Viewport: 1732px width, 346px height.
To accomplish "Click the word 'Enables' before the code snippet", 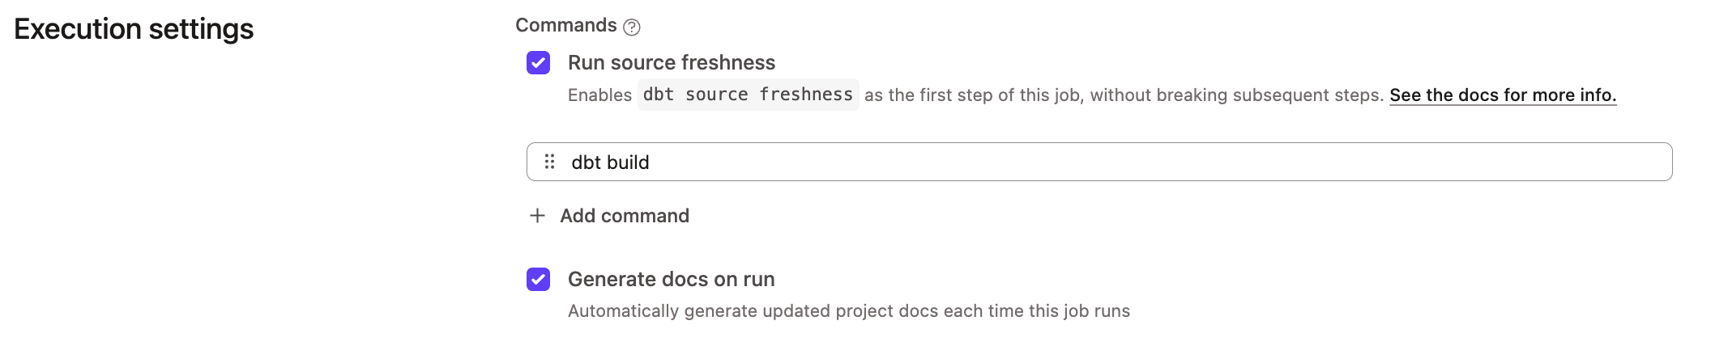I will pyautogui.click(x=599, y=95).
